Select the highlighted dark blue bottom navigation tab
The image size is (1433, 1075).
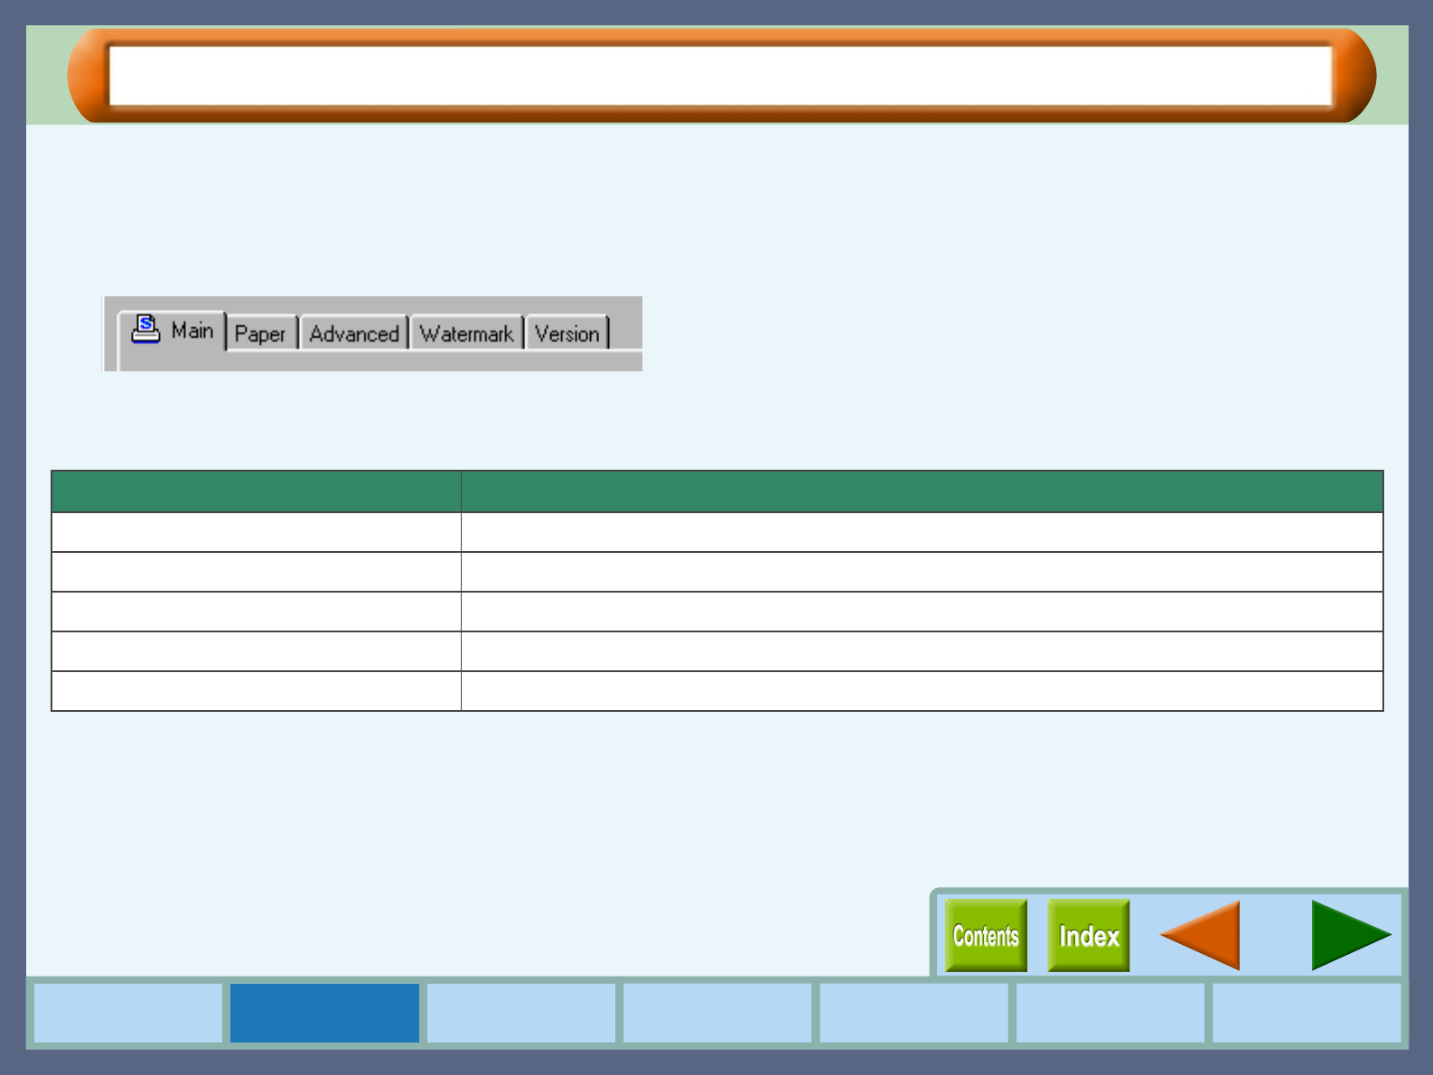[324, 1013]
